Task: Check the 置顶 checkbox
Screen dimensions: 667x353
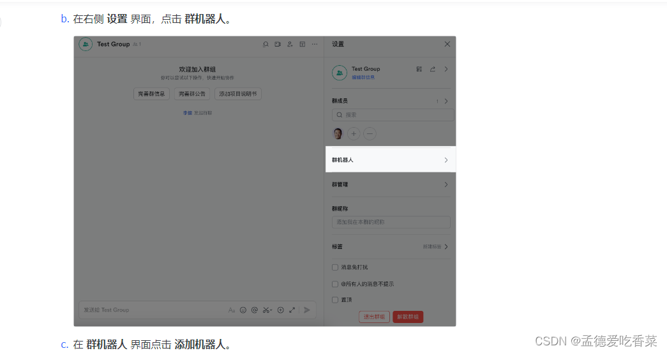Action: 334,300
